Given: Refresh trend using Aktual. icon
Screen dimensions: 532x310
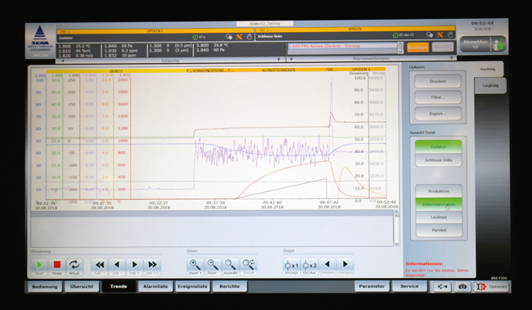Looking at the screenshot, I should (x=74, y=267).
